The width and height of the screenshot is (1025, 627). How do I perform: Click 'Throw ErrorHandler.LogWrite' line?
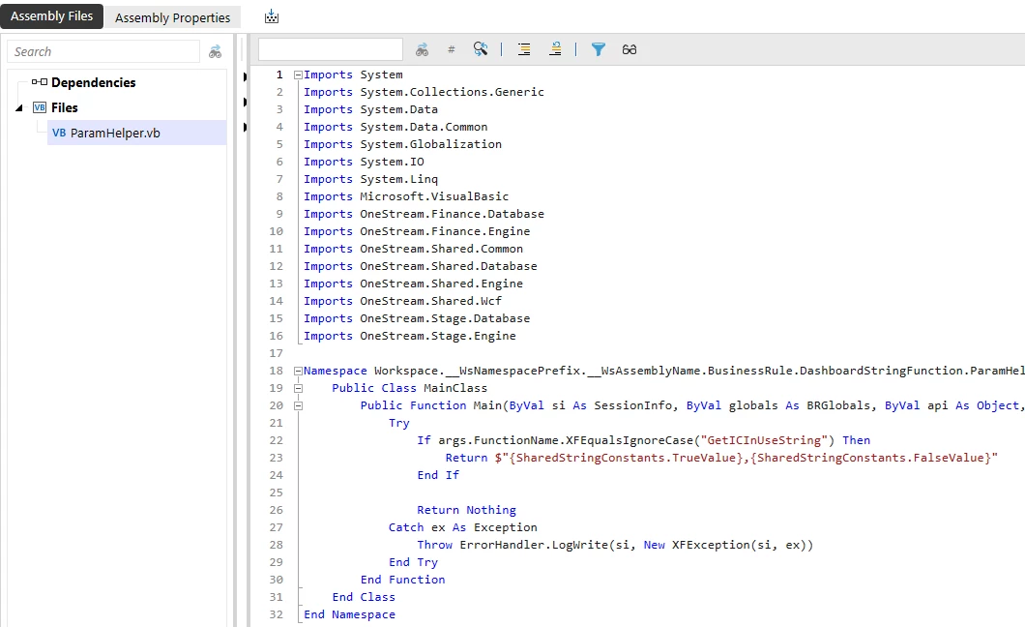[x=615, y=546]
